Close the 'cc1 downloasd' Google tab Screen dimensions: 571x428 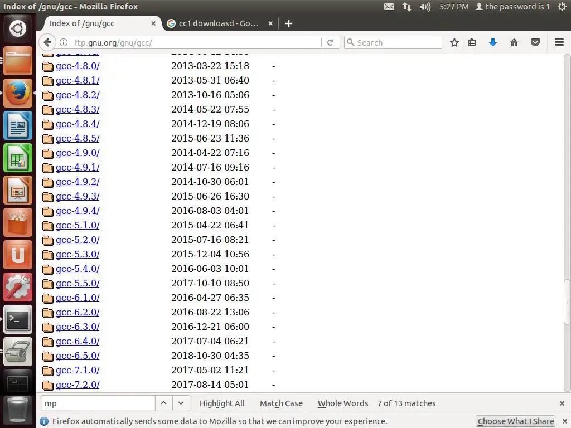tap(270, 23)
